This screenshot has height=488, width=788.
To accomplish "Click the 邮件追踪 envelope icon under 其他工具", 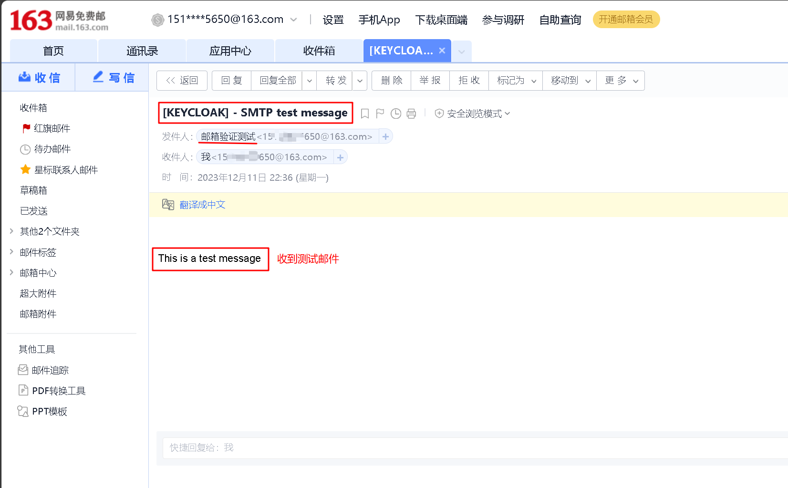I will 22,370.
